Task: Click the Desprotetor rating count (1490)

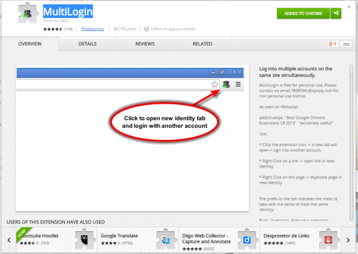Action: (290, 243)
